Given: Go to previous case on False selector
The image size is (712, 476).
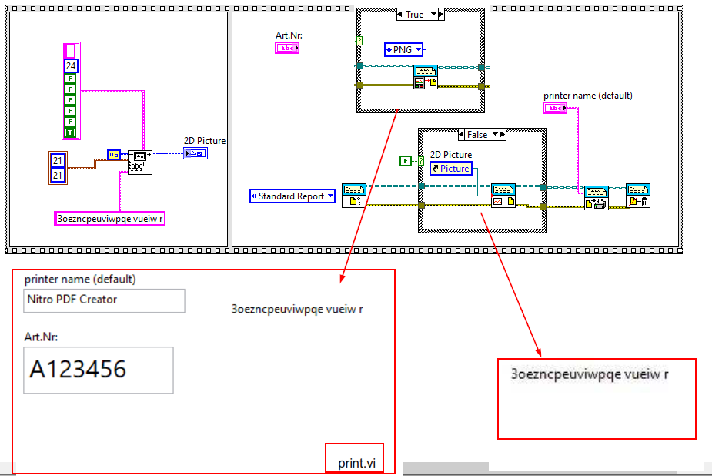Looking at the screenshot, I should pos(461,135).
